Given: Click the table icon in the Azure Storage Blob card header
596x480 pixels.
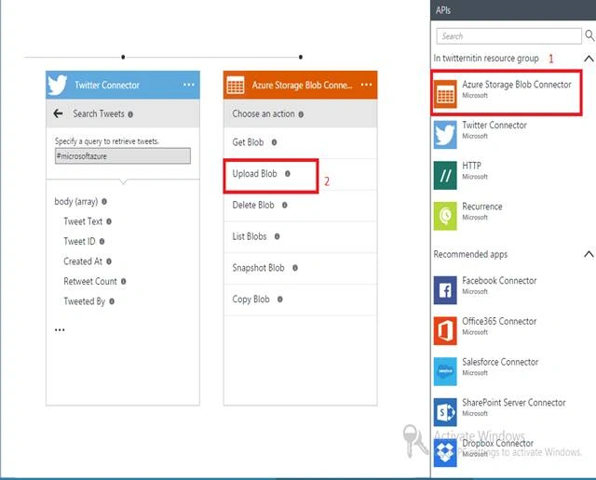Looking at the screenshot, I should coord(236,85).
